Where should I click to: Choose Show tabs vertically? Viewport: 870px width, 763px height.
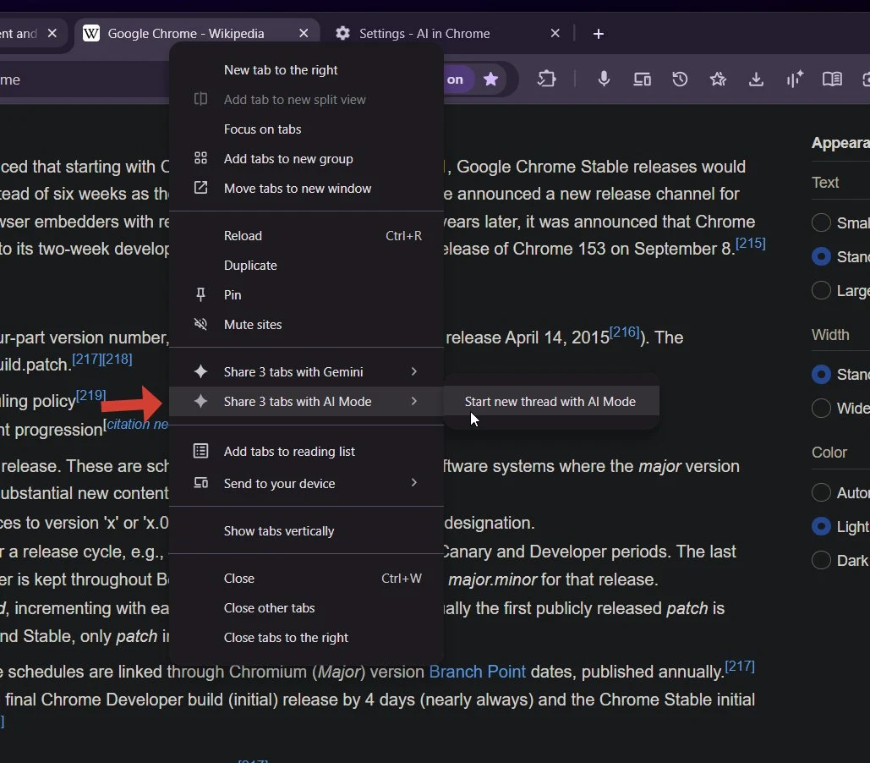(306, 530)
